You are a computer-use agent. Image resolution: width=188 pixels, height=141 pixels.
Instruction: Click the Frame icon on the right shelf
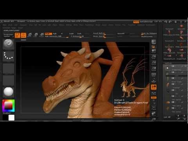click(154, 108)
